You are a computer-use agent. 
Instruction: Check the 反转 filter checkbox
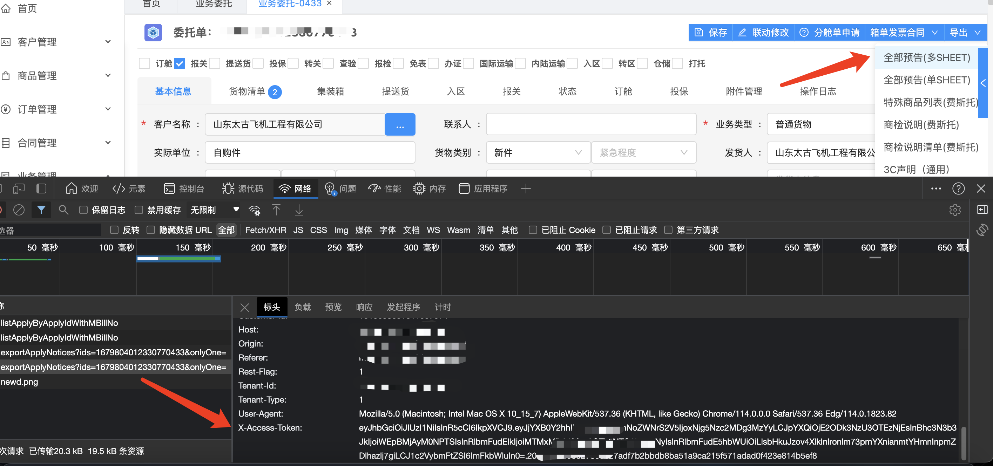point(114,230)
